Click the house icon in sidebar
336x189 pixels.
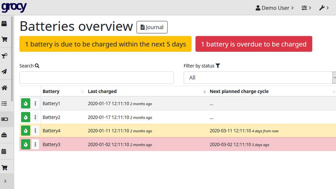click(5, 88)
